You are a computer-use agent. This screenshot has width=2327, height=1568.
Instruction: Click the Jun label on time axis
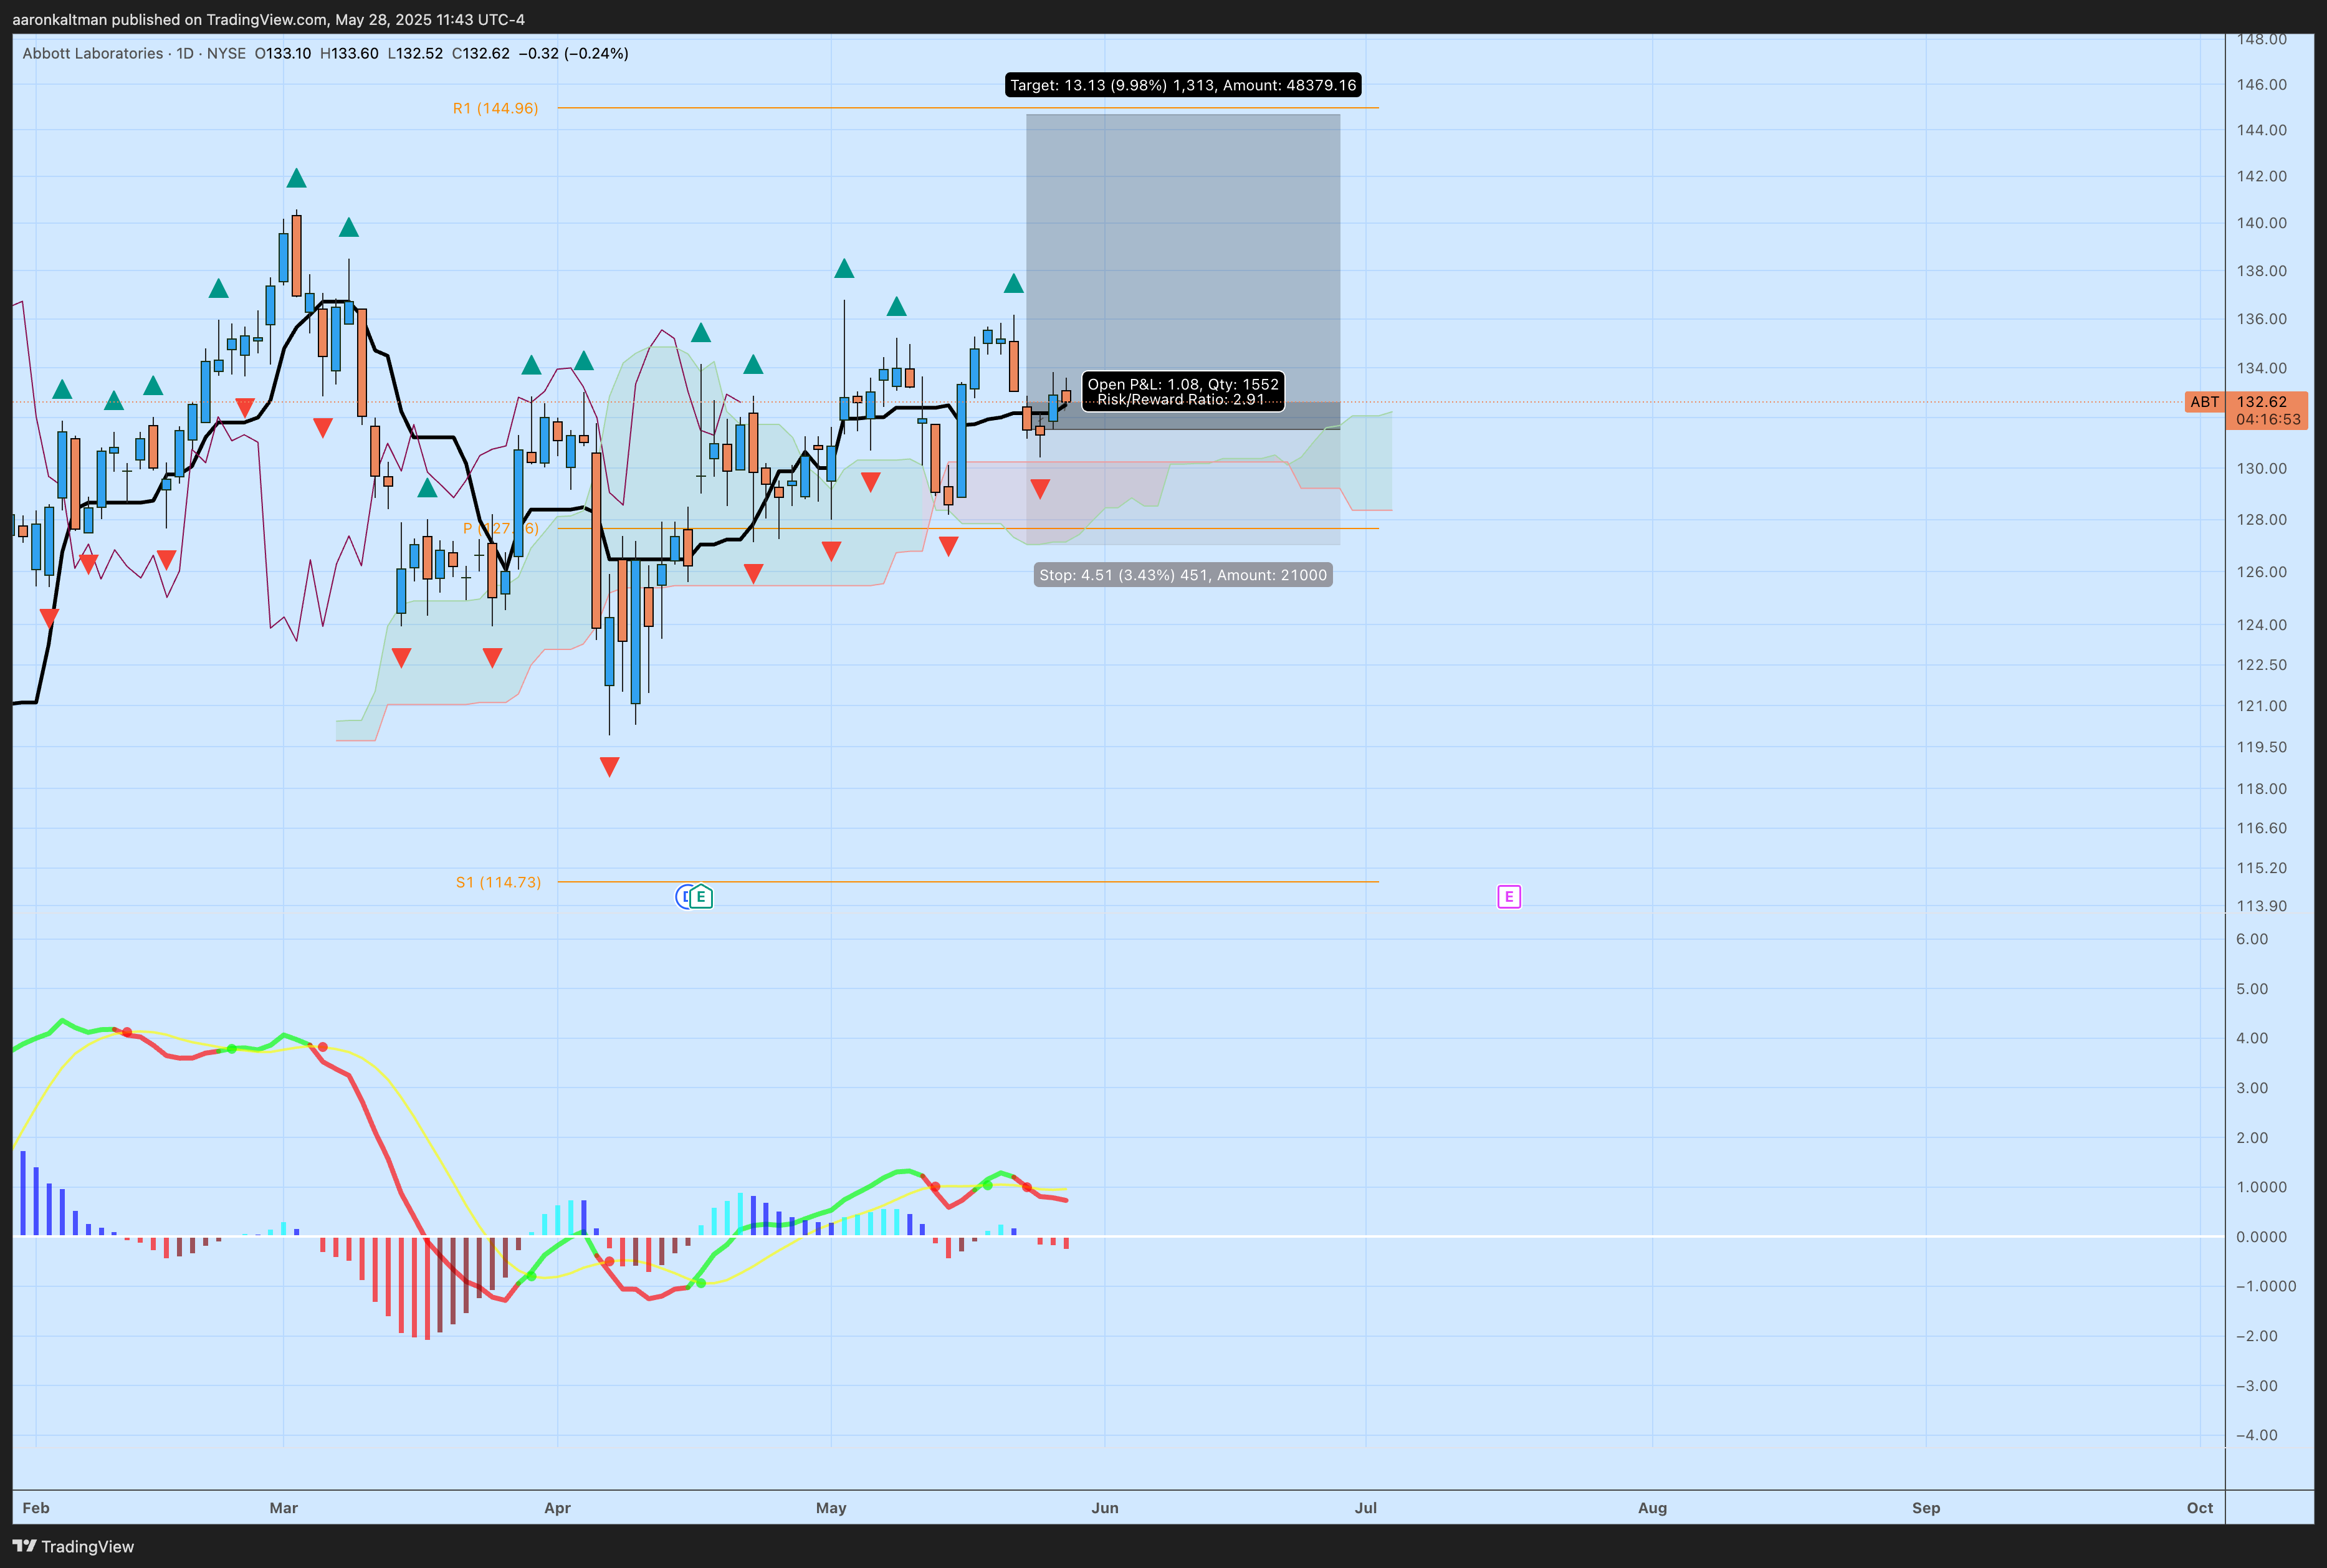point(1105,1508)
